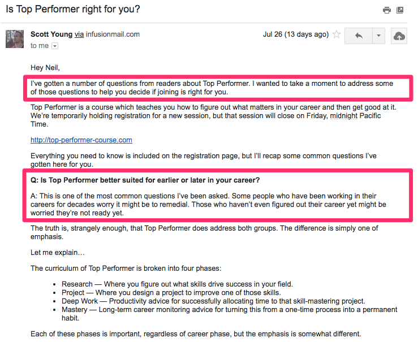
Task: Print the email with the printer icon
Action: [x=386, y=10]
